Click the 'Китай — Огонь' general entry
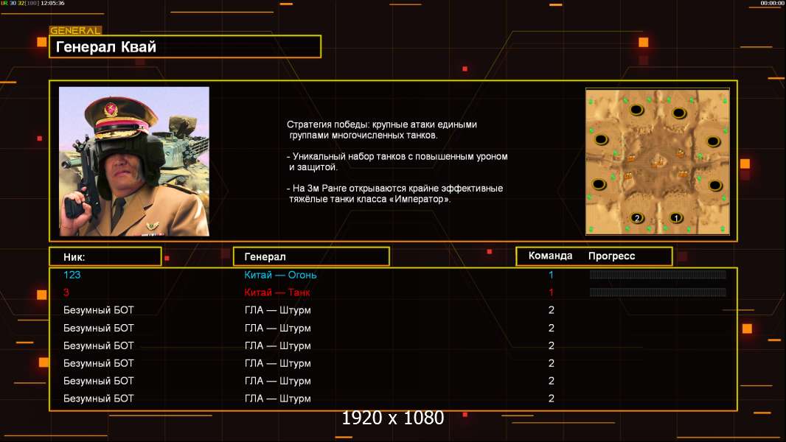Viewport: 786px width, 442px height. [280, 275]
